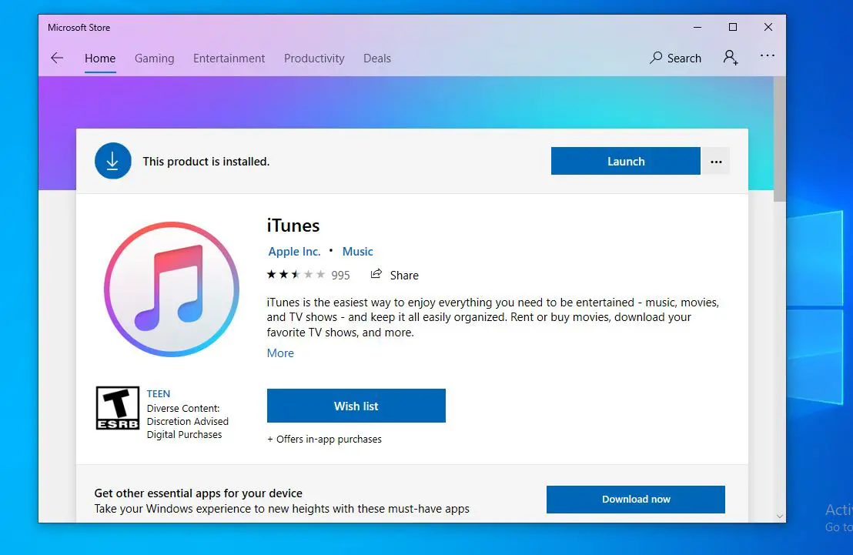This screenshot has width=853, height=555.
Task: Click the Microsoft Store window title
Action: (79, 27)
